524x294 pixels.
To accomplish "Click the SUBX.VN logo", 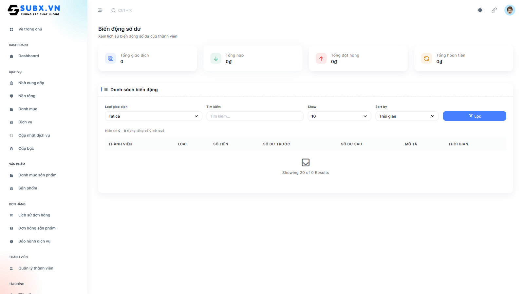I will (x=34, y=10).
